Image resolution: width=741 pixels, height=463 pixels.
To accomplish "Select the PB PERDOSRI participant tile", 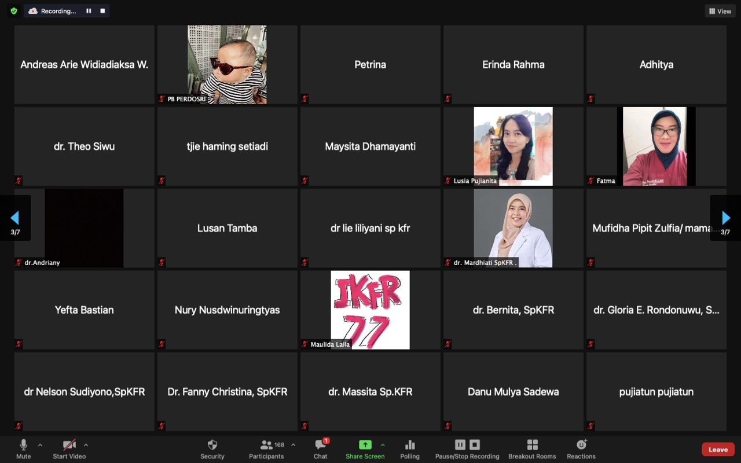I will (x=228, y=65).
